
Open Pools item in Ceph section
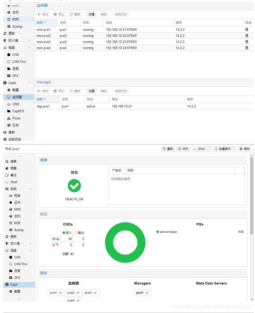14,118
